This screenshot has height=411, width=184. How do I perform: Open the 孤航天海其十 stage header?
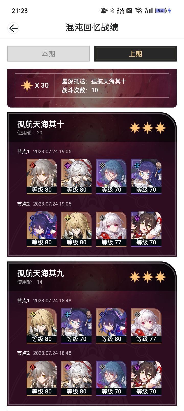tap(92, 128)
